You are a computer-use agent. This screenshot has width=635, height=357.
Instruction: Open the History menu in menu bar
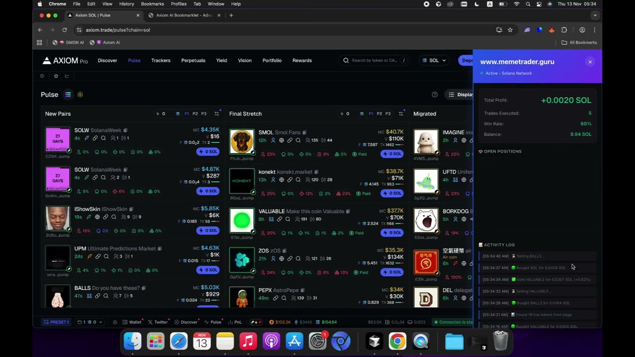pos(127,3)
